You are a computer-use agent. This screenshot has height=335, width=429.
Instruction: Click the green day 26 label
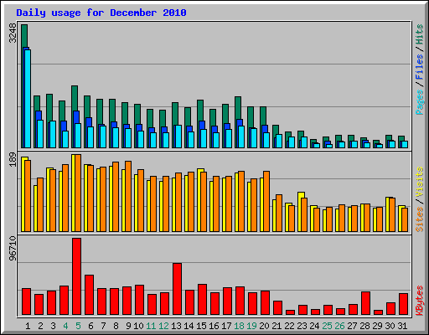[x=339, y=326]
